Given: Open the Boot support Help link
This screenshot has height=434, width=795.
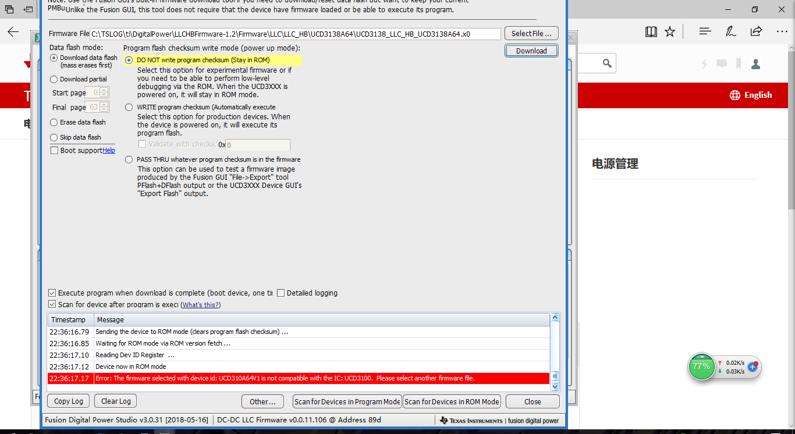Looking at the screenshot, I should [x=109, y=151].
